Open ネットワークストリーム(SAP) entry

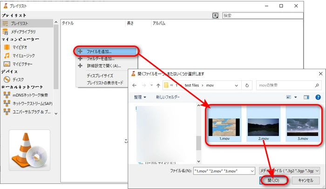click(33, 104)
